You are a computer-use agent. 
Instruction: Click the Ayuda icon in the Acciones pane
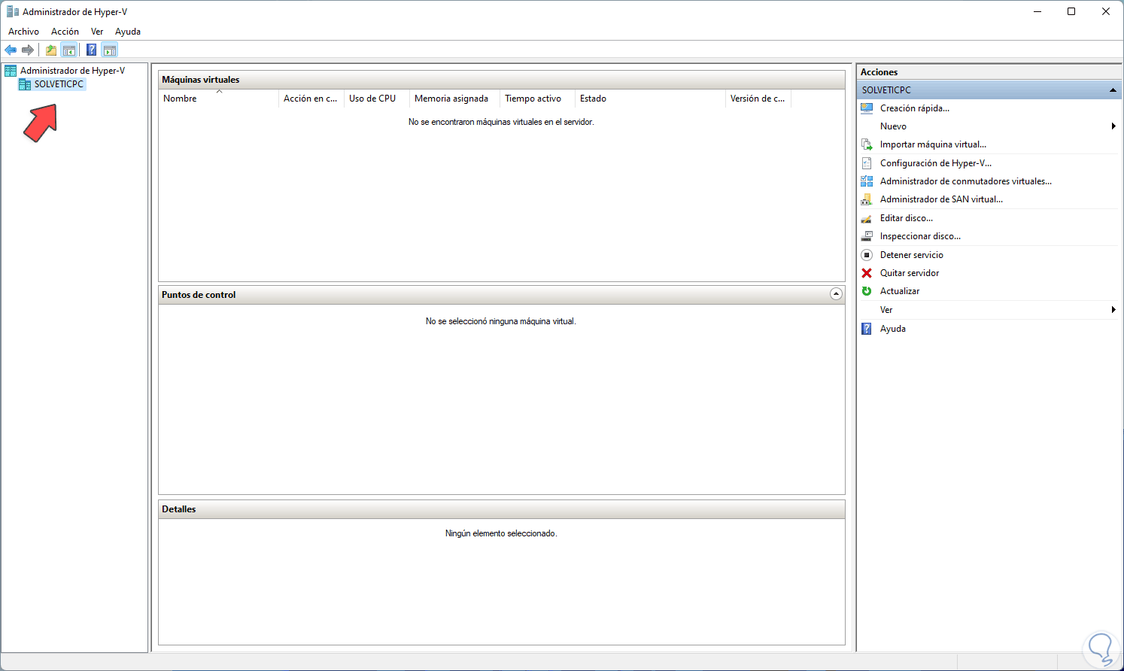(867, 329)
